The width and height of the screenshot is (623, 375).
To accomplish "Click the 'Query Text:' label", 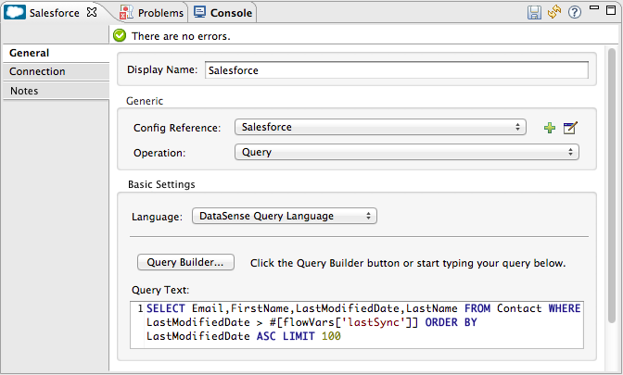I will 160,290.
